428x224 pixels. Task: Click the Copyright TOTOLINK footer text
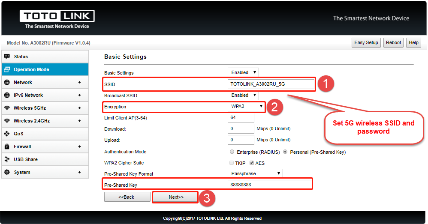click(x=212, y=218)
